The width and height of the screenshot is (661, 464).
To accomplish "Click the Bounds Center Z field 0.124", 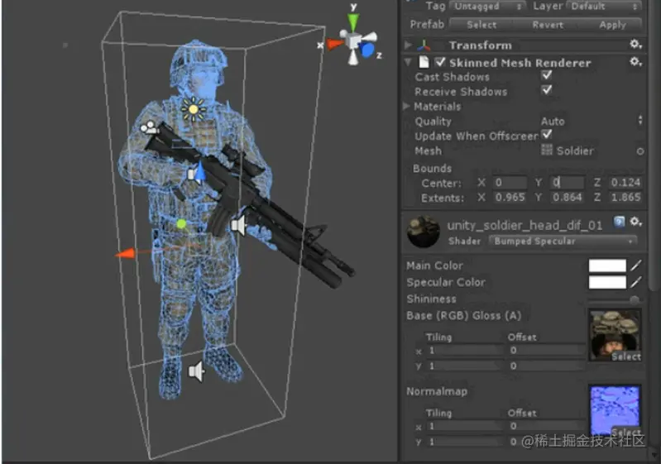I will (x=625, y=183).
